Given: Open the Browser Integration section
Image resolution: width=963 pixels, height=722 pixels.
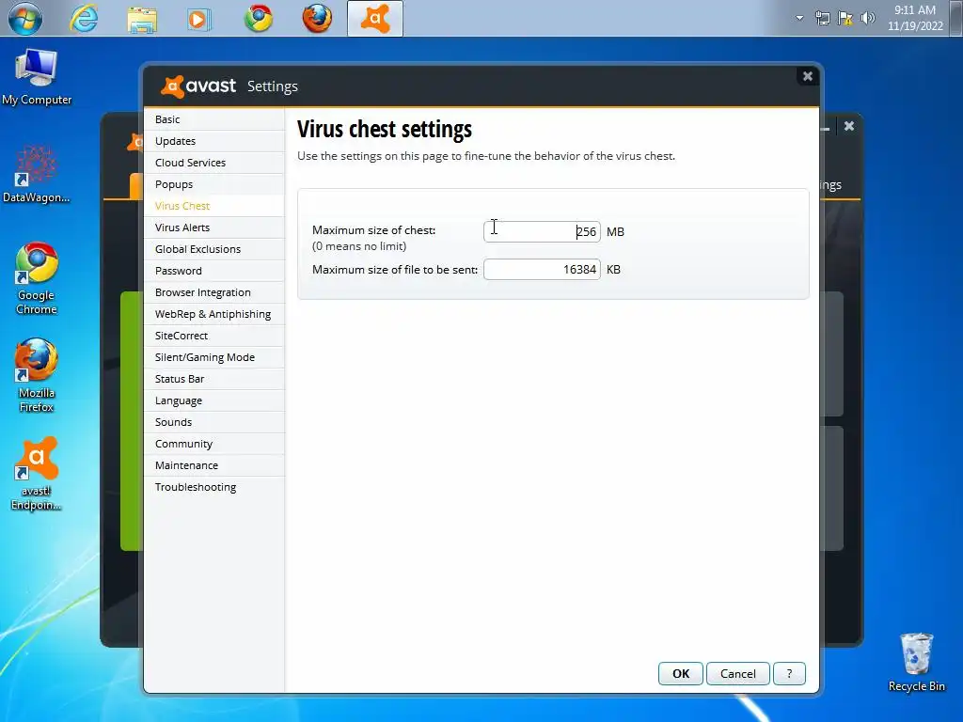Looking at the screenshot, I should click(213, 292).
